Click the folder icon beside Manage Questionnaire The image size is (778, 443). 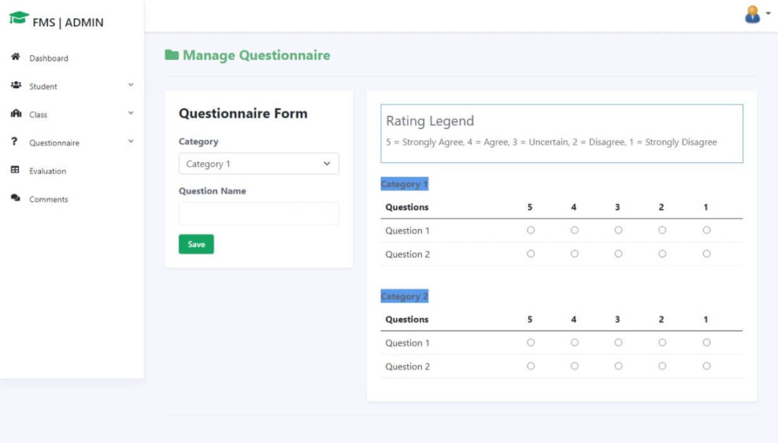click(x=171, y=55)
